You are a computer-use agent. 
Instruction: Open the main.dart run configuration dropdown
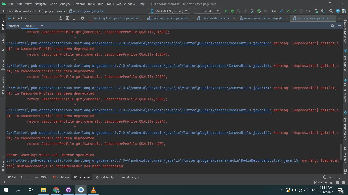tap(208, 11)
